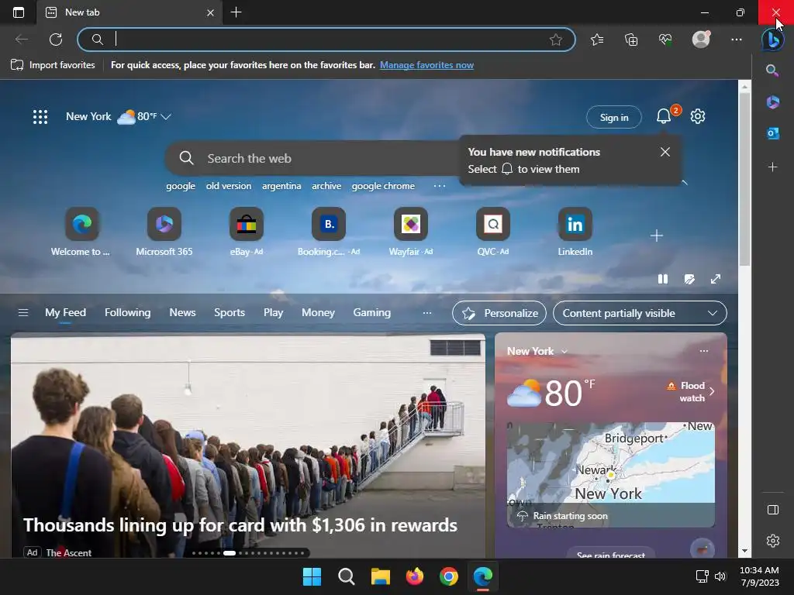Screen dimensions: 794x595
Task: Open the Collections icon
Action: coord(631,40)
